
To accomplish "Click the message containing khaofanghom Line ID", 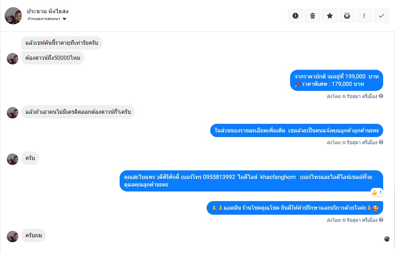I will (251, 181).
